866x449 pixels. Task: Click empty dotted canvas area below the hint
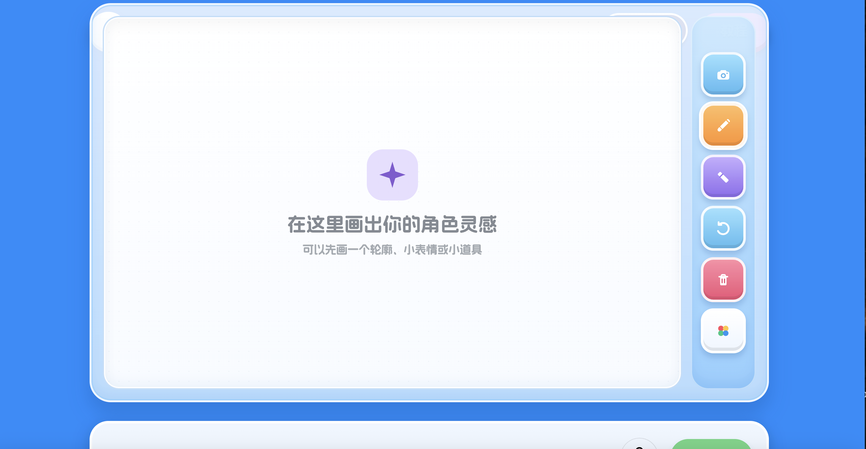392,319
